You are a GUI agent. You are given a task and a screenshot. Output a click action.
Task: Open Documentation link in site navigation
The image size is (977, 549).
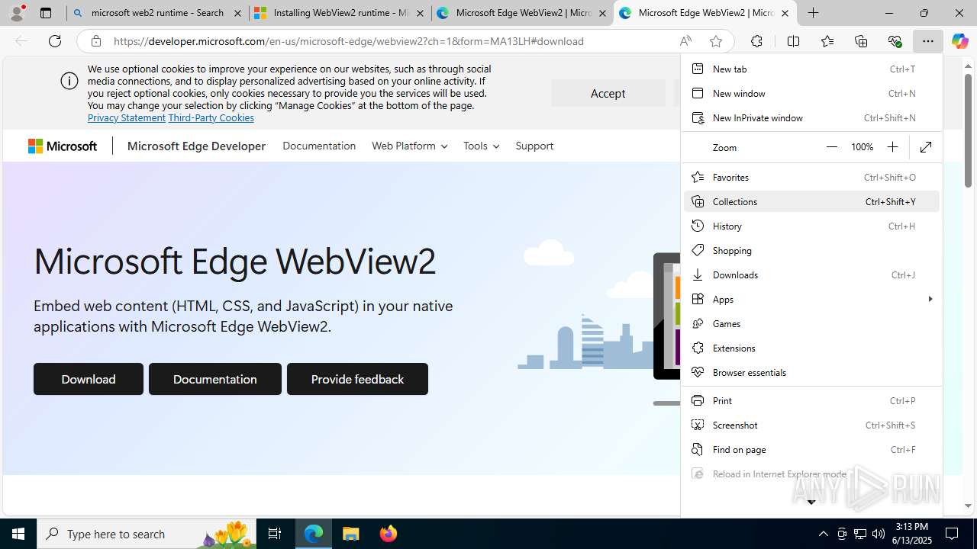point(319,146)
